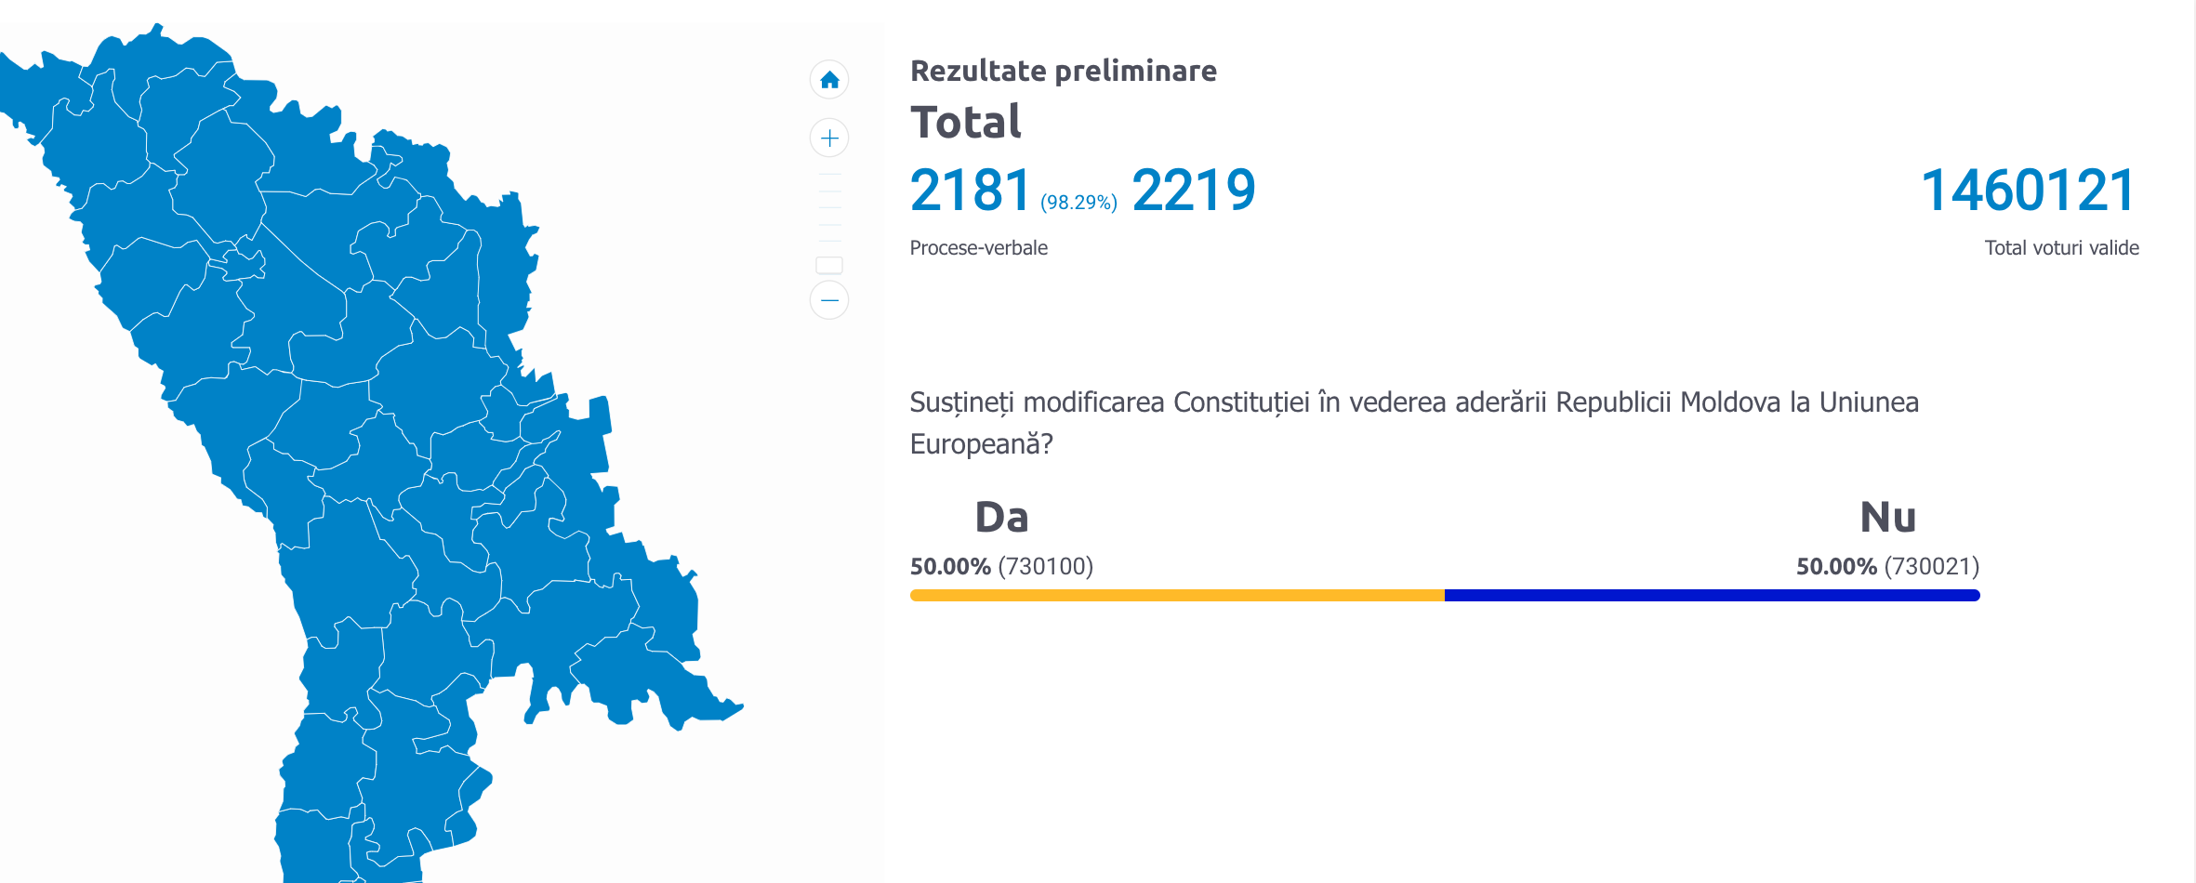The image size is (2196, 883).
Task: Select the Da answer label
Action: click(1001, 517)
